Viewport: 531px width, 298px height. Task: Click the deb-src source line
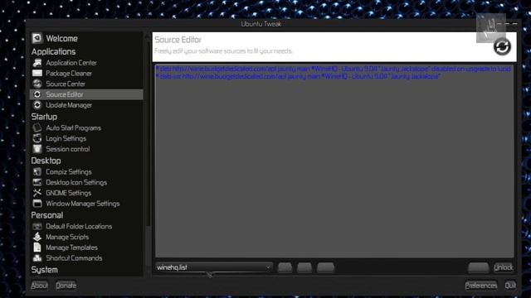point(298,76)
